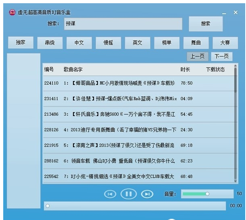
Task: Click song number 221915
Action: coord(51,145)
